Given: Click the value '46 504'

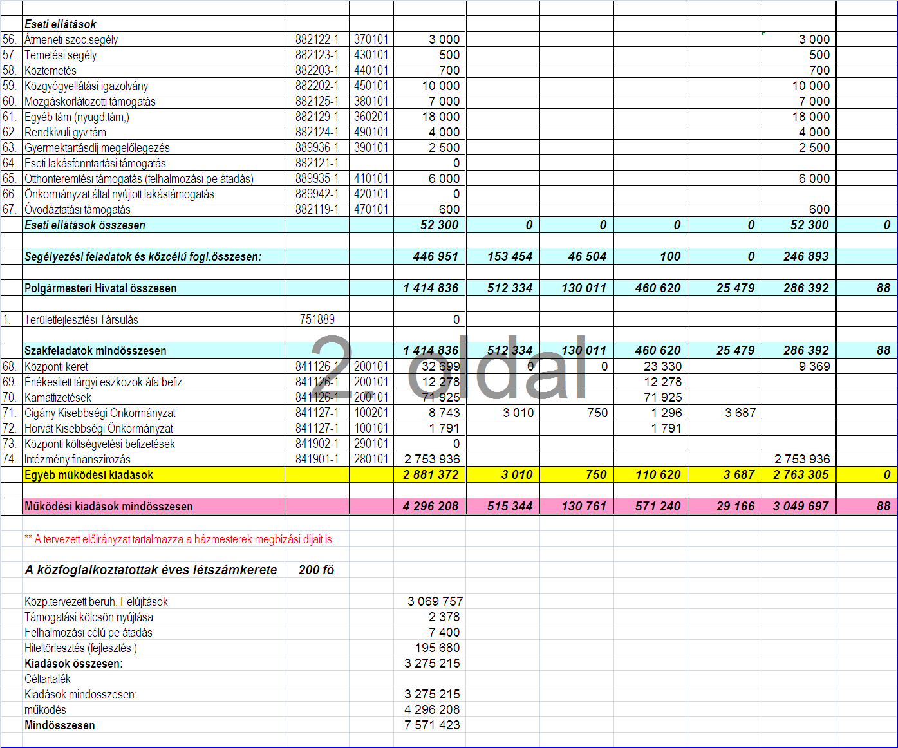Looking at the screenshot, I should pos(587,256).
